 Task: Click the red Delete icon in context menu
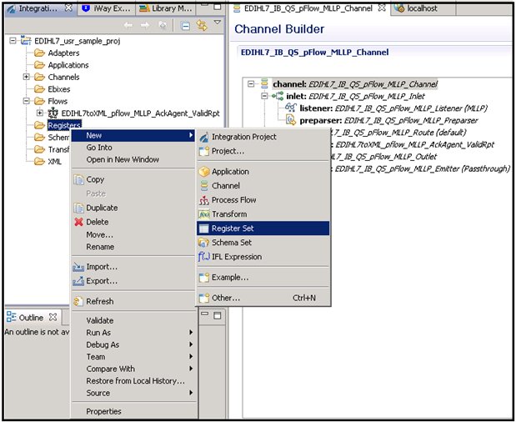[78, 222]
